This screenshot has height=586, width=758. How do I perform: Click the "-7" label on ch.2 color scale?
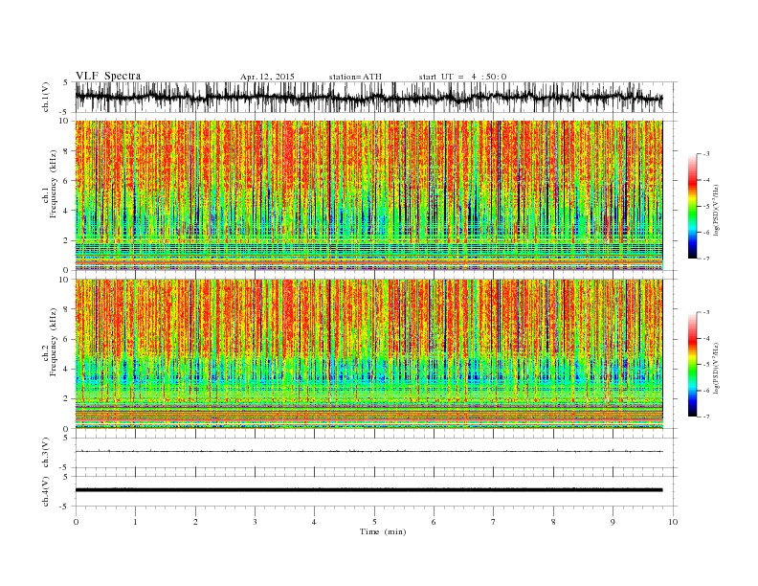click(705, 417)
